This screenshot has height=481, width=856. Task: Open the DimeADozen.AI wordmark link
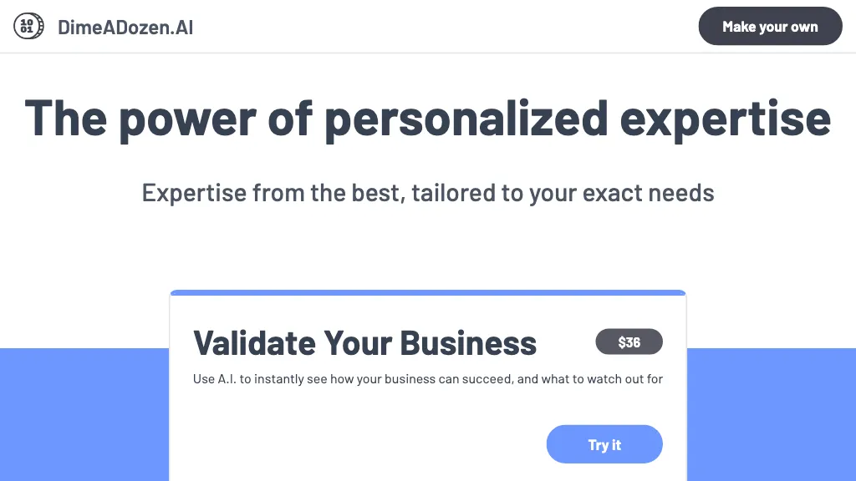[x=126, y=26]
